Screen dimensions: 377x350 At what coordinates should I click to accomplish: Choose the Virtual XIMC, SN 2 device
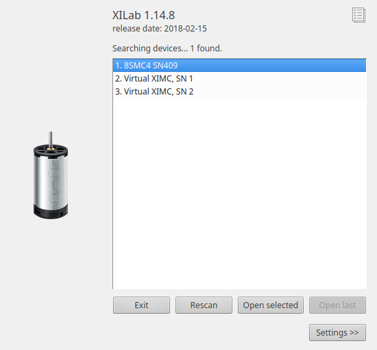239,91
